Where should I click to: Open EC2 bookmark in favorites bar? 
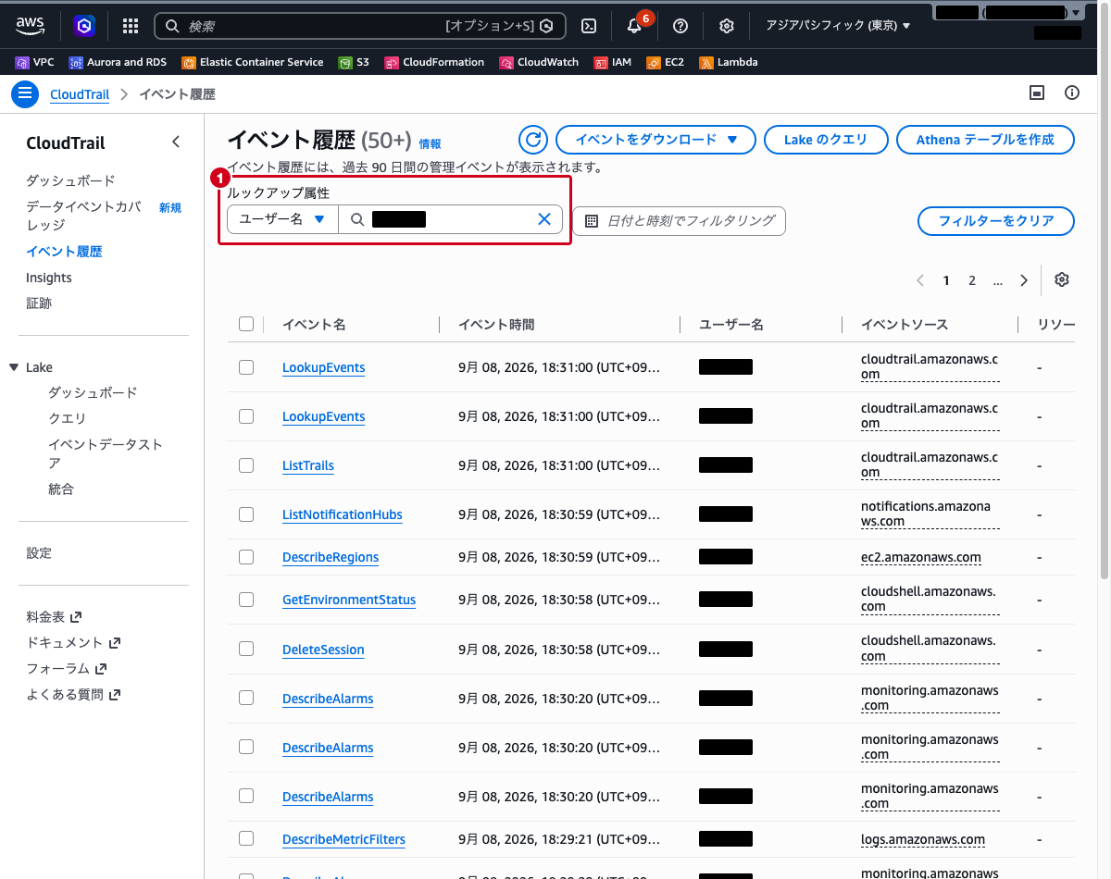tap(665, 62)
